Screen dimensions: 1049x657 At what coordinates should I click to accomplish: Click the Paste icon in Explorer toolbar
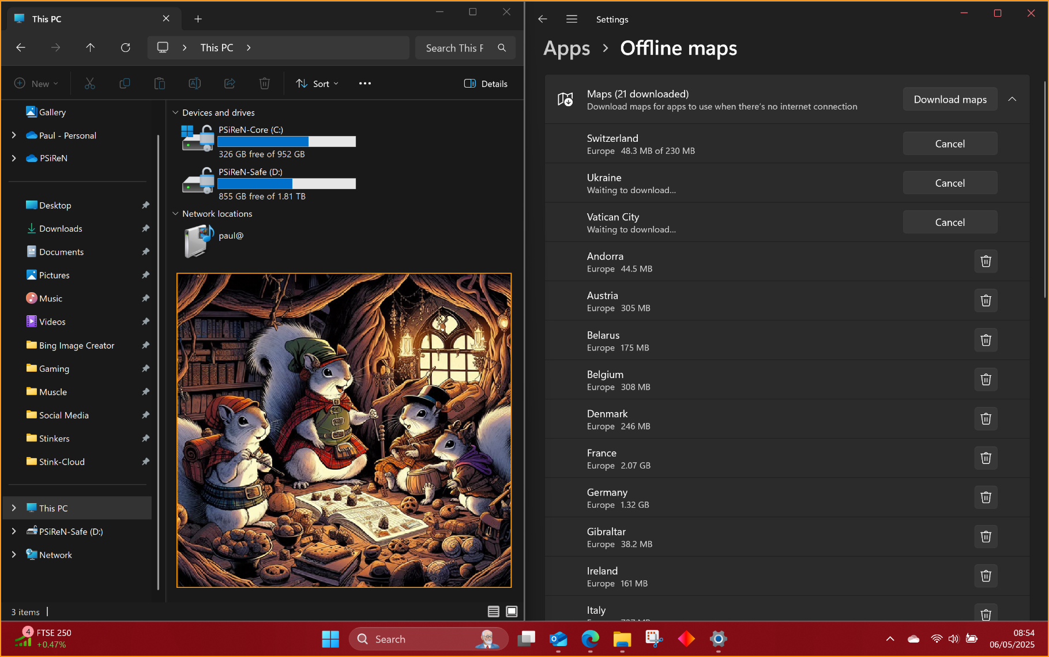[x=160, y=84]
